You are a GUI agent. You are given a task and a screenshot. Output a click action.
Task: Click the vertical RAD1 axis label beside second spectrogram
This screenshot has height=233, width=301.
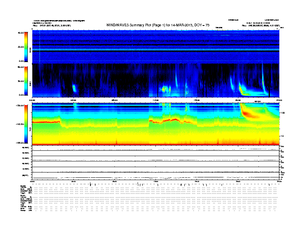click(x=30, y=84)
